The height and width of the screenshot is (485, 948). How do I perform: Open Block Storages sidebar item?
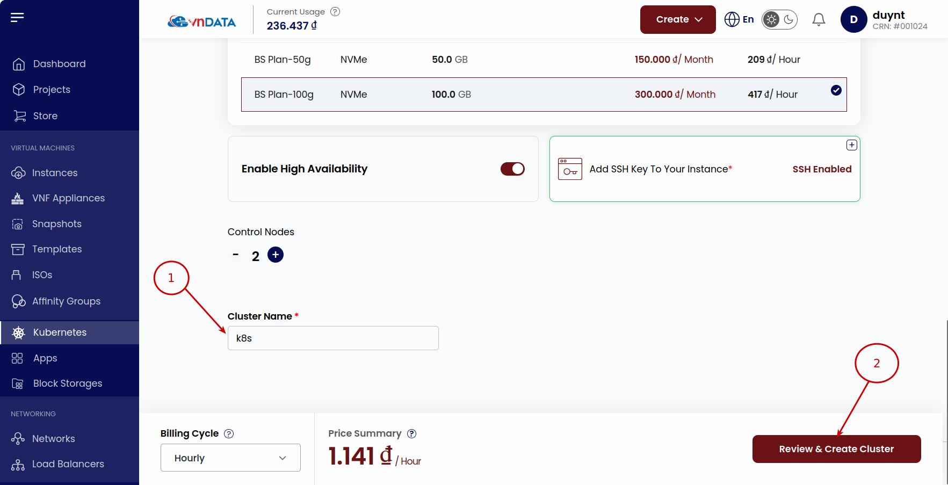coord(68,383)
